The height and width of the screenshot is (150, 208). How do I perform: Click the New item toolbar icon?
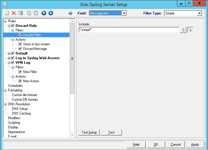(x=7, y=13)
